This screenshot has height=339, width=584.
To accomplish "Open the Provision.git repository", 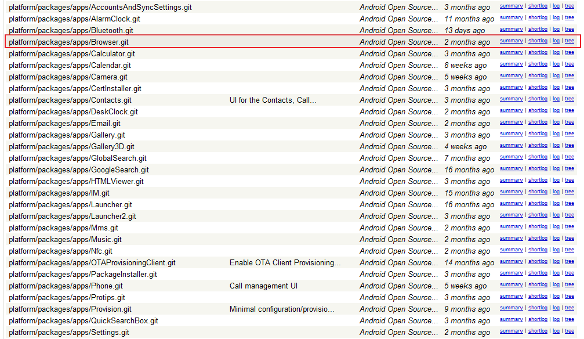I will [x=70, y=309].
